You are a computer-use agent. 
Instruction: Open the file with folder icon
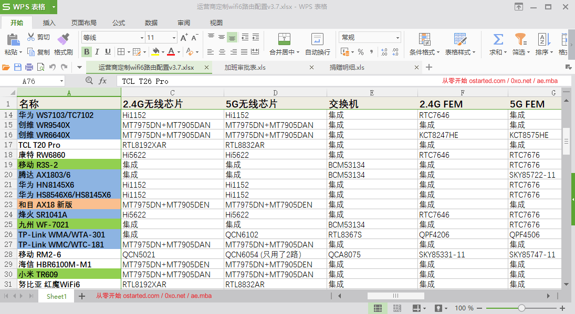[x=6, y=67]
